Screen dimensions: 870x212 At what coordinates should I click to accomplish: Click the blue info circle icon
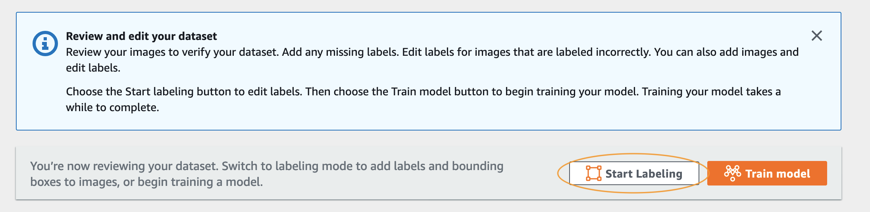coord(45,44)
